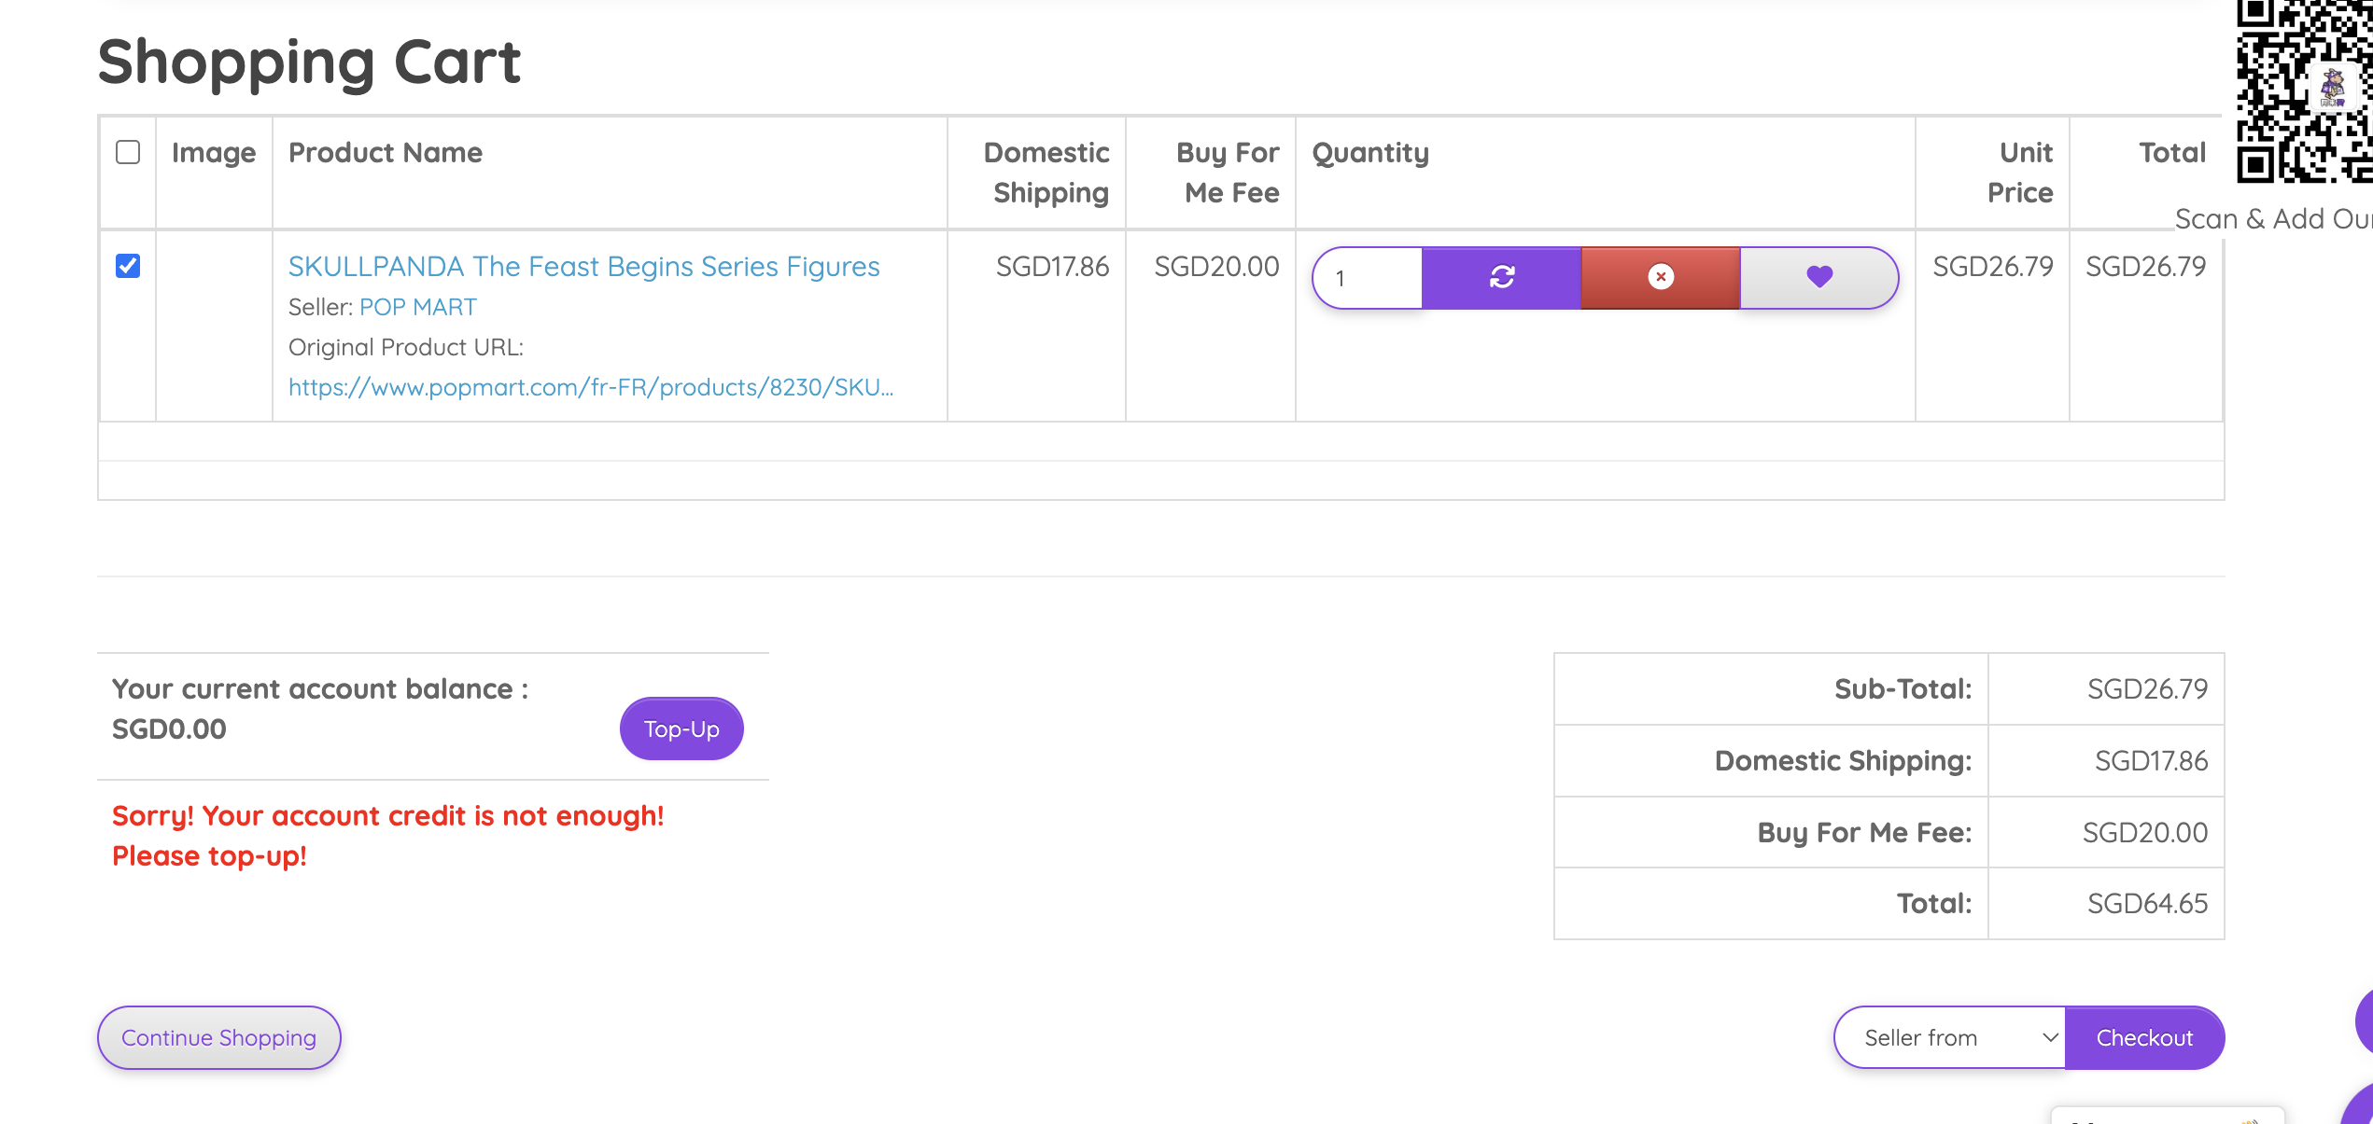Screen dimensions: 2373x1124
Task: Toggle the select-all checkbox in table header
Action: pos(128,152)
